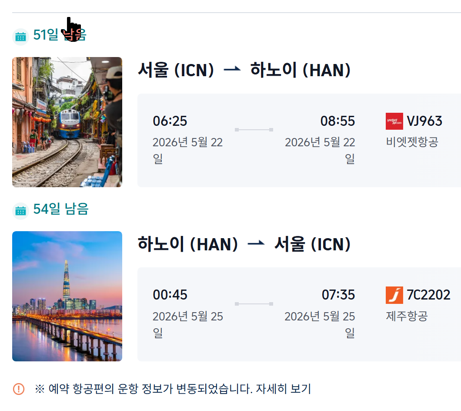This screenshot has width=461, height=411.
Task: Select the 7C2202 flight number
Action: pos(428,295)
